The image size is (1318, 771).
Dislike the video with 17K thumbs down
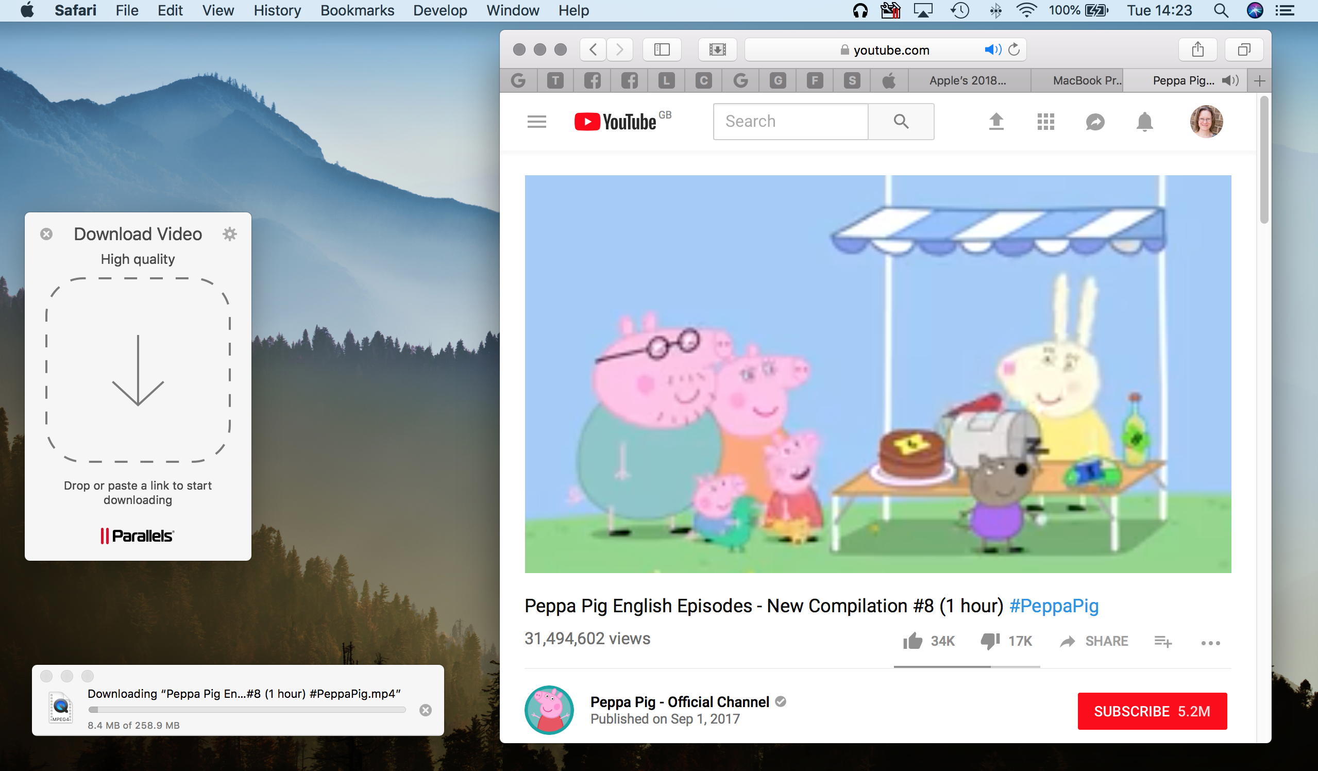1006,641
